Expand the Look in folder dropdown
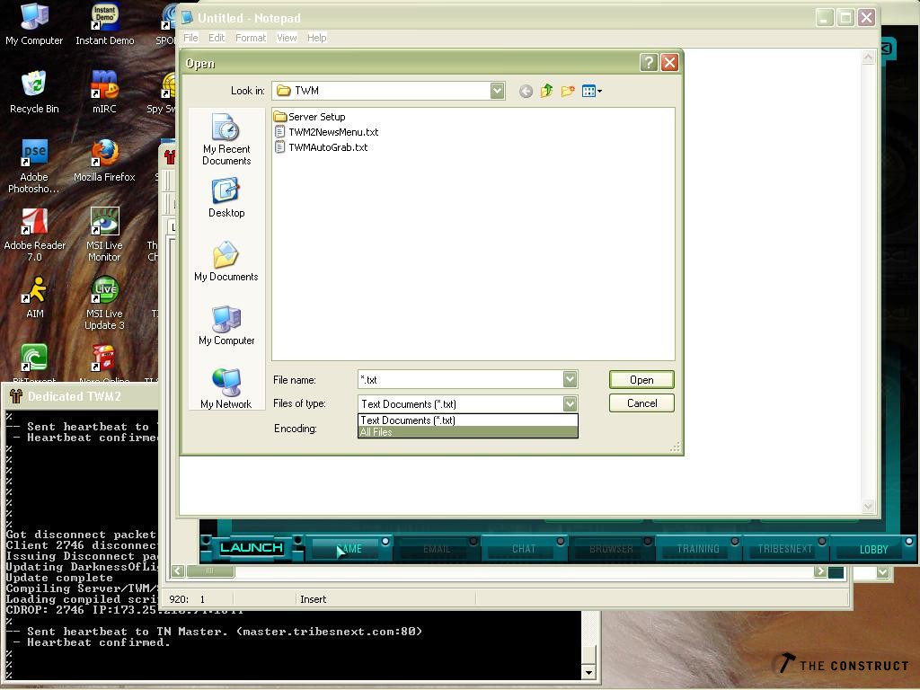Viewport: 920px width, 690px height. pyautogui.click(x=497, y=91)
